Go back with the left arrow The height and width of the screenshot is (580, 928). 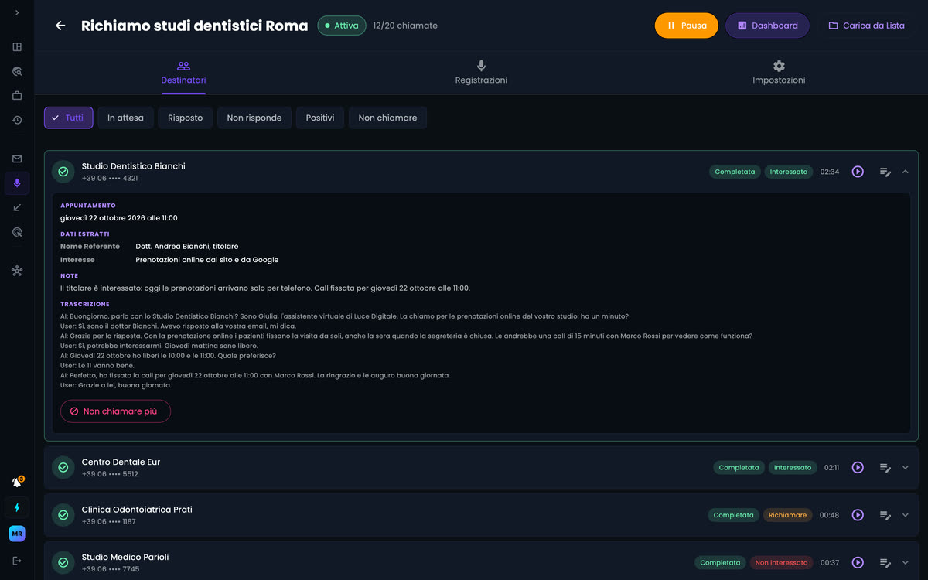[60, 26]
